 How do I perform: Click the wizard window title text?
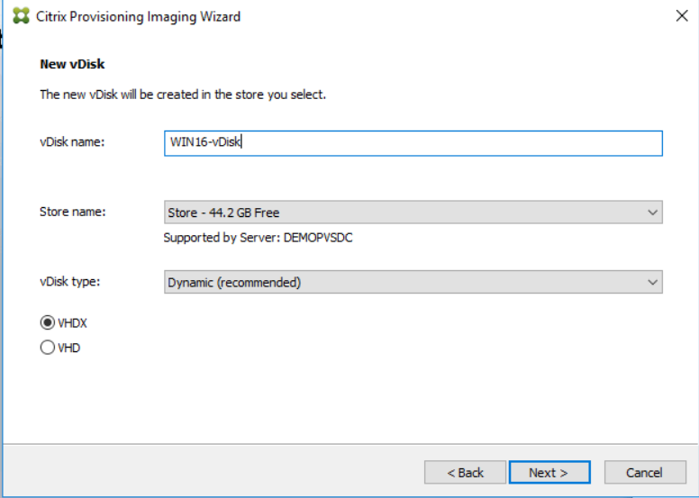pyautogui.click(x=138, y=16)
